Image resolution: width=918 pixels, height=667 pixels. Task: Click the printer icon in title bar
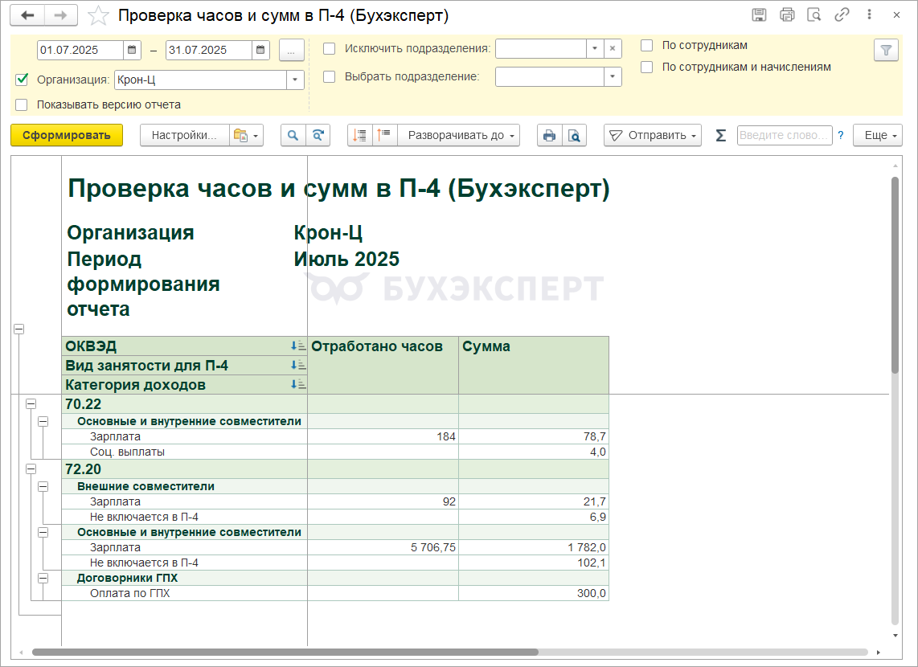coord(786,15)
